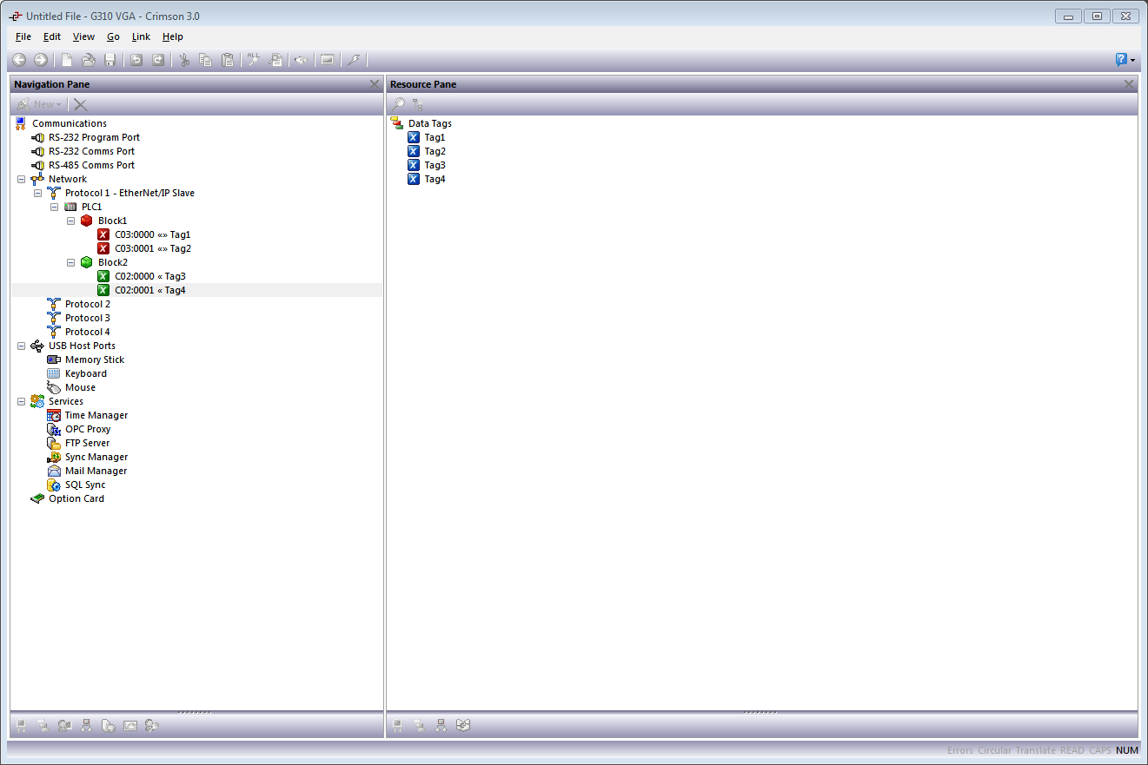The height and width of the screenshot is (765, 1148).
Task: Click the Forward navigation arrow in toolbar
Action: (41, 60)
